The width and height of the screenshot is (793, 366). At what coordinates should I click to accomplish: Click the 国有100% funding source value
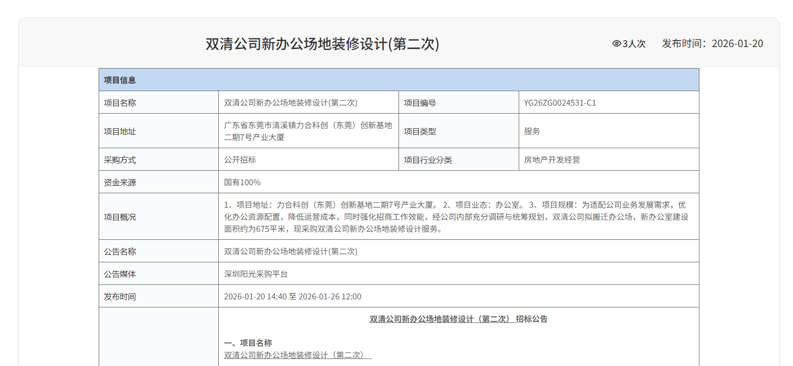tap(242, 182)
